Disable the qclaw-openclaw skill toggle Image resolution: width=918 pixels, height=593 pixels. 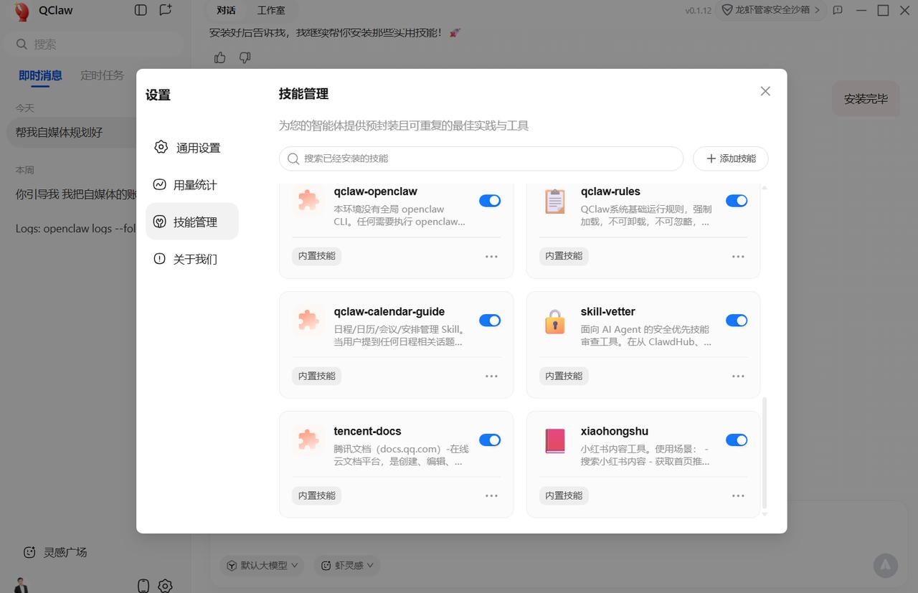coord(490,201)
